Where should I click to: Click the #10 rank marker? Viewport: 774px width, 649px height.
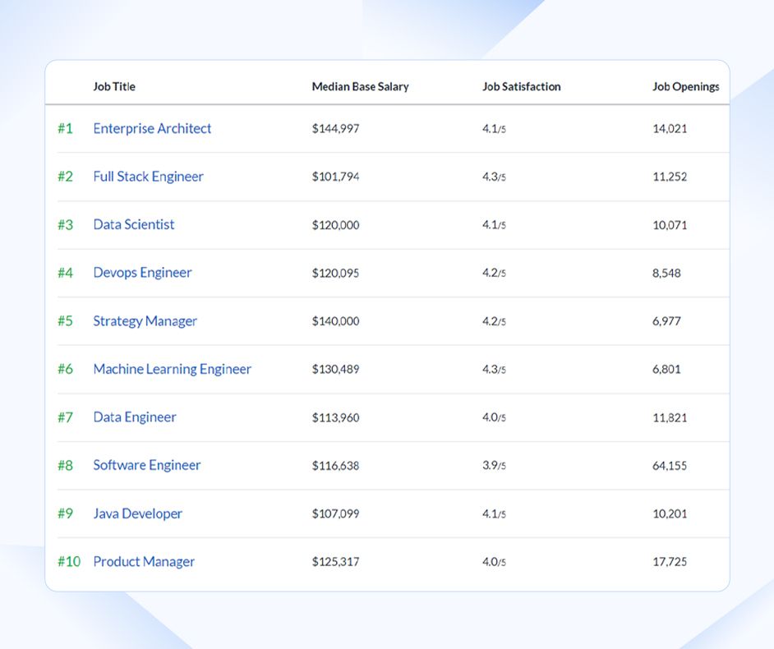pyautogui.click(x=67, y=562)
